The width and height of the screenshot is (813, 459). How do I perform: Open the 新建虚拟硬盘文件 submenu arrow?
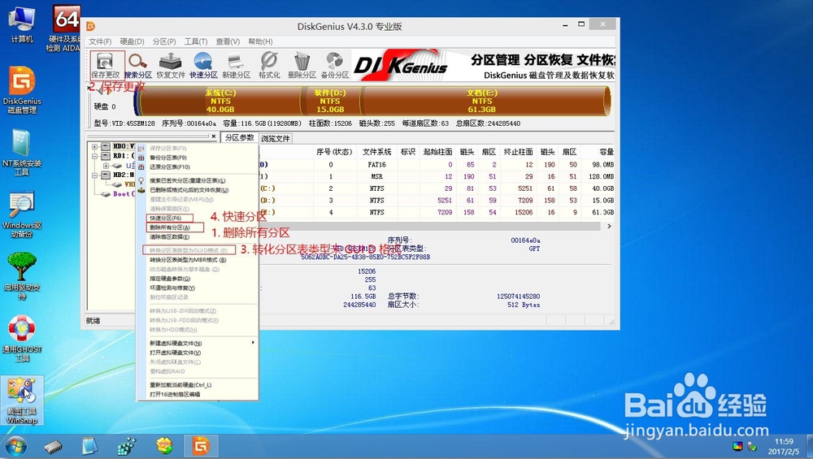(x=253, y=343)
